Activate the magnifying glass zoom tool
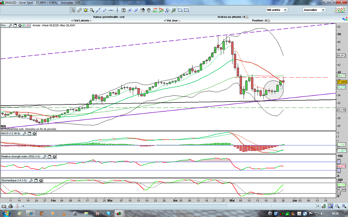The height and width of the screenshot is (217, 348). (92, 10)
